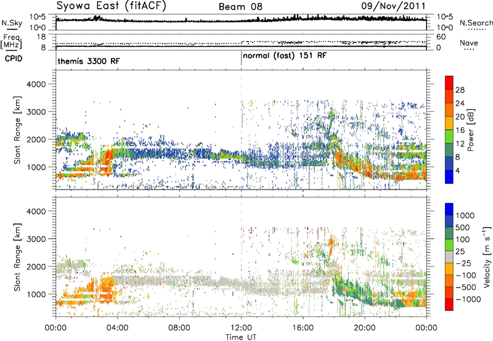Click the 'Freq. [MHz]' legend label

tap(12, 42)
